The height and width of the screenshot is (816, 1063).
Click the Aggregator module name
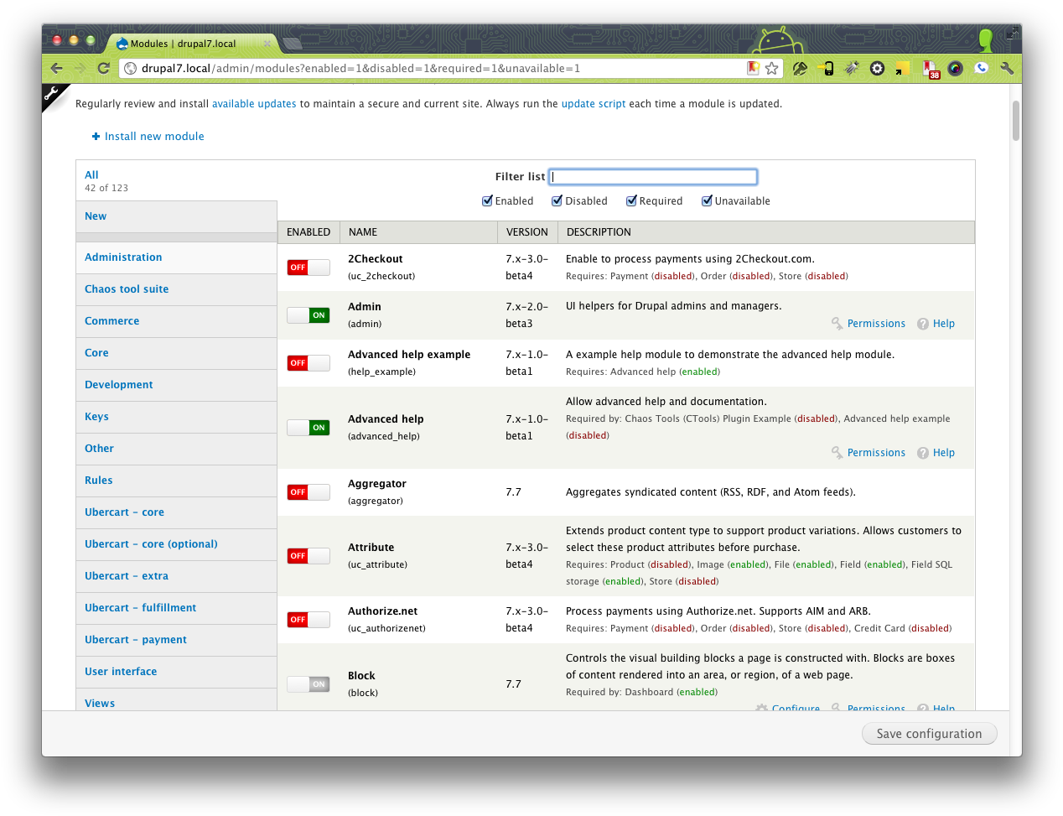(x=377, y=484)
